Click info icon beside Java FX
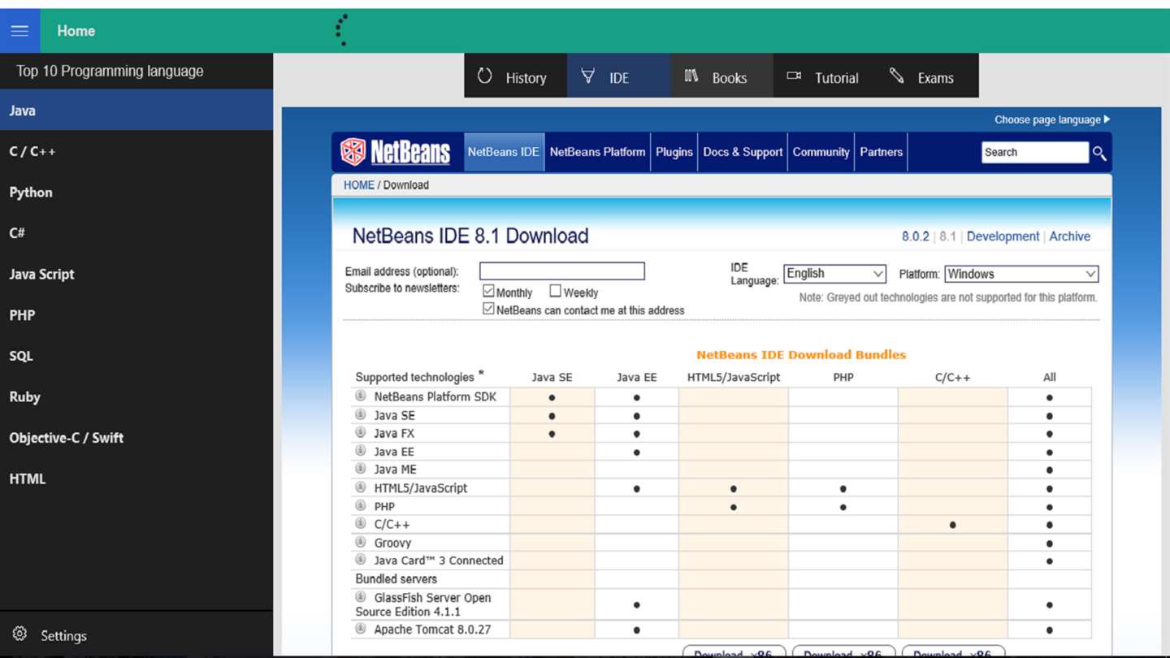 coord(361,432)
